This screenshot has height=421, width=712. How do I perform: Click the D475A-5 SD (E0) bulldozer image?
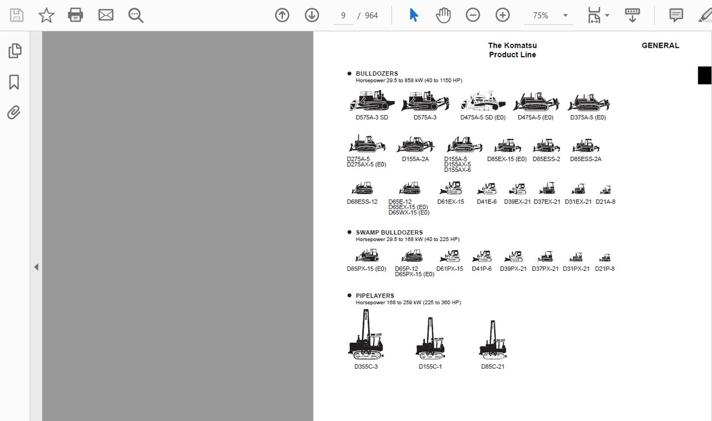coord(483,101)
